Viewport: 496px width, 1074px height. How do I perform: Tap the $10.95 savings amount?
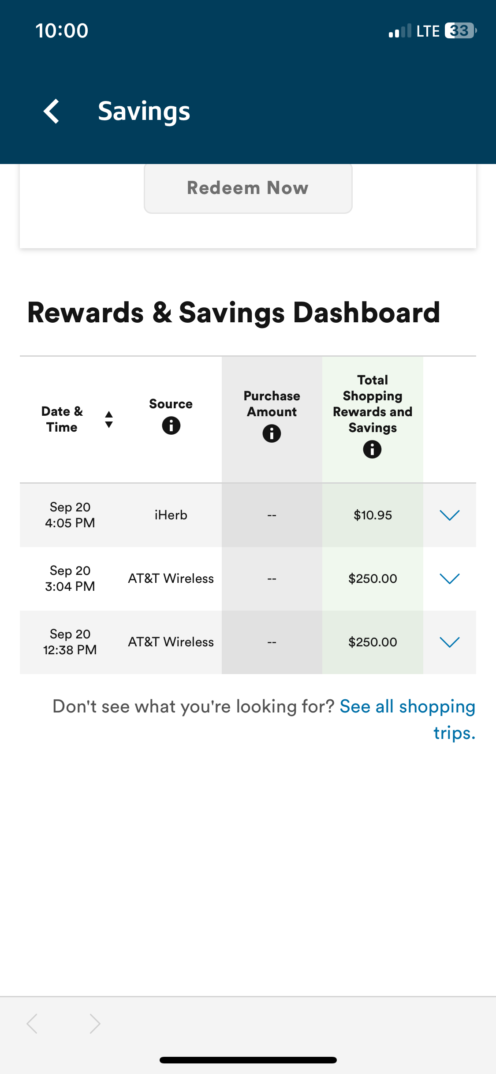pyautogui.click(x=373, y=515)
